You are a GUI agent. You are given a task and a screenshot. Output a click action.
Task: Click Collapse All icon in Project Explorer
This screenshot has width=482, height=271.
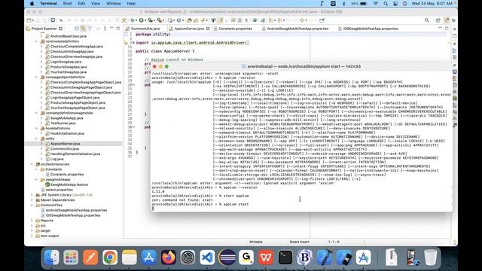77,29
